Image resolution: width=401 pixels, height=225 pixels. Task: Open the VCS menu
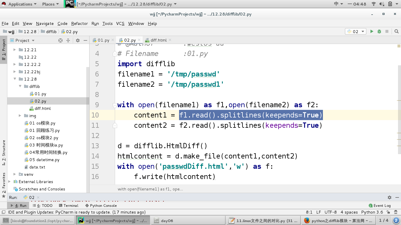tap(120, 23)
